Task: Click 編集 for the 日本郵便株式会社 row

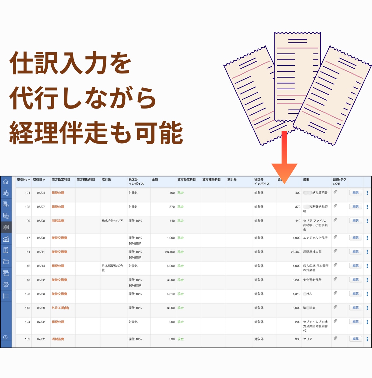Action: coord(356,266)
